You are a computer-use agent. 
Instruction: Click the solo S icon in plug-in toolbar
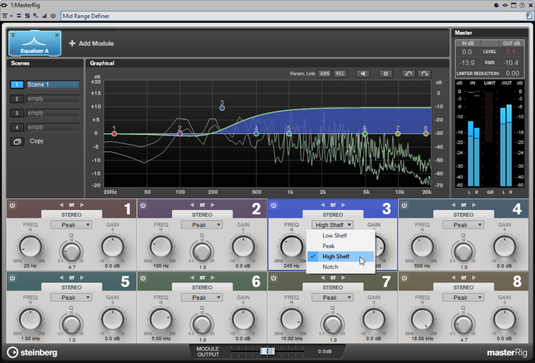27,16
